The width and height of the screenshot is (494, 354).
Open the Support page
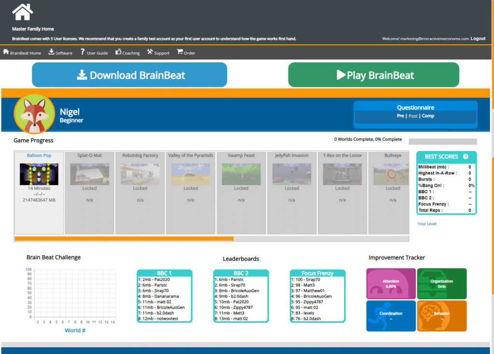pyautogui.click(x=158, y=53)
